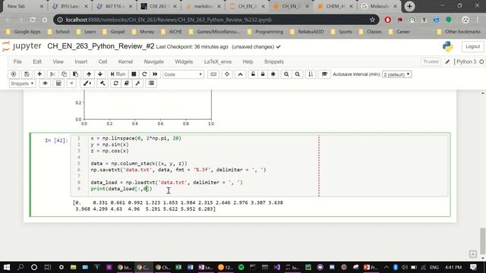Click the Logout button
Viewport: 486px width, 273px height.
coord(472,47)
